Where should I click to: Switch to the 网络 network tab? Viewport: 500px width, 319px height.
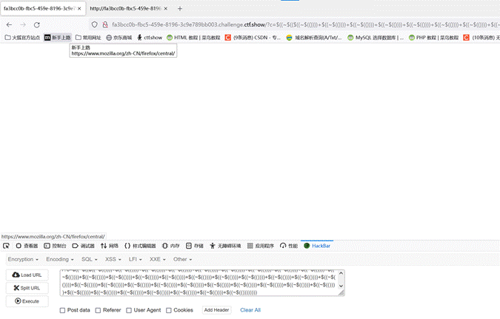[x=109, y=246]
